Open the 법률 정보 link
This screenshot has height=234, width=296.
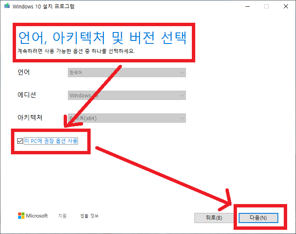pyautogui.click(x=89, y=216)
